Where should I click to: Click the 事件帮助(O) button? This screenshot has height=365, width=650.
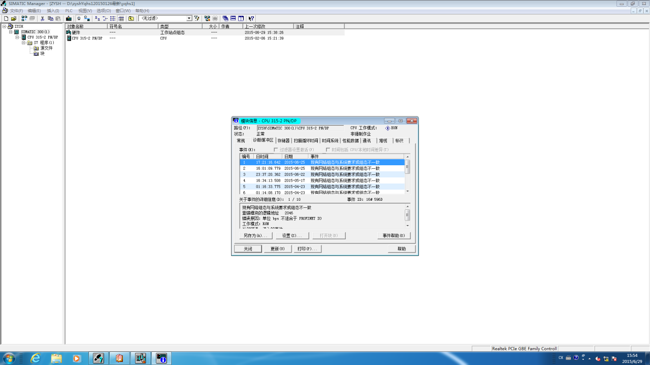(x=394, y=236)
